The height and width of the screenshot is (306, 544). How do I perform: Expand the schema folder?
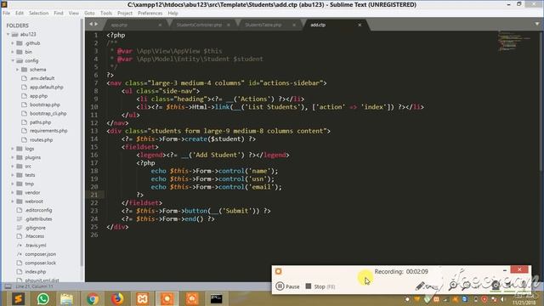pos(17,70)
